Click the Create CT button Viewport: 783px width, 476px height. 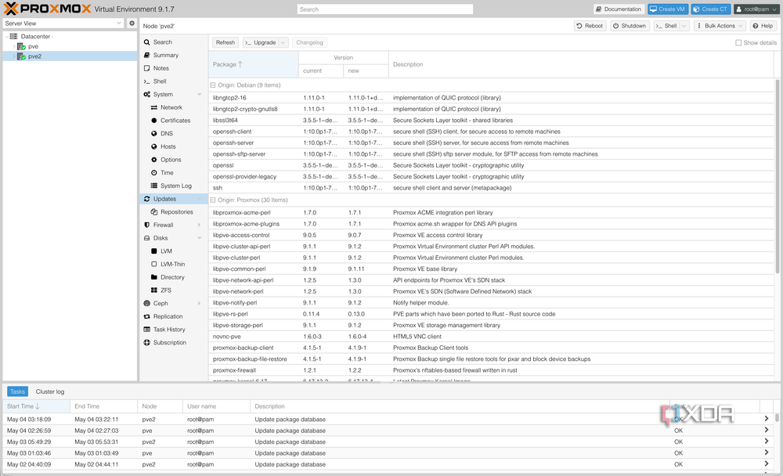(711, 9)
